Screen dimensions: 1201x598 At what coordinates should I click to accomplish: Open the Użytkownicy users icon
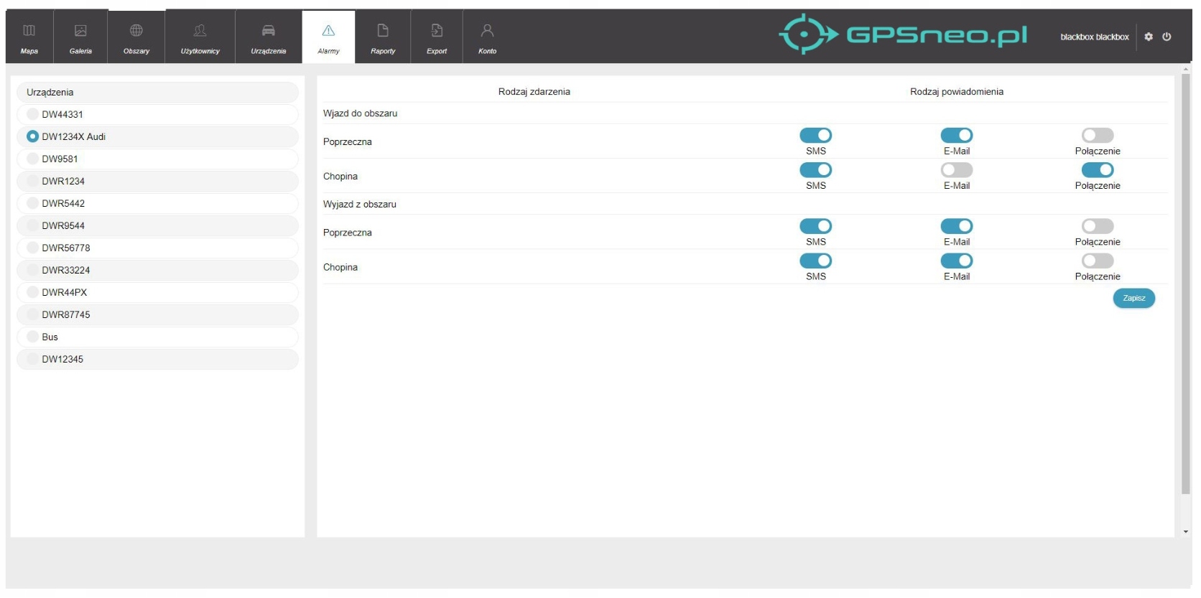point(200,31)
